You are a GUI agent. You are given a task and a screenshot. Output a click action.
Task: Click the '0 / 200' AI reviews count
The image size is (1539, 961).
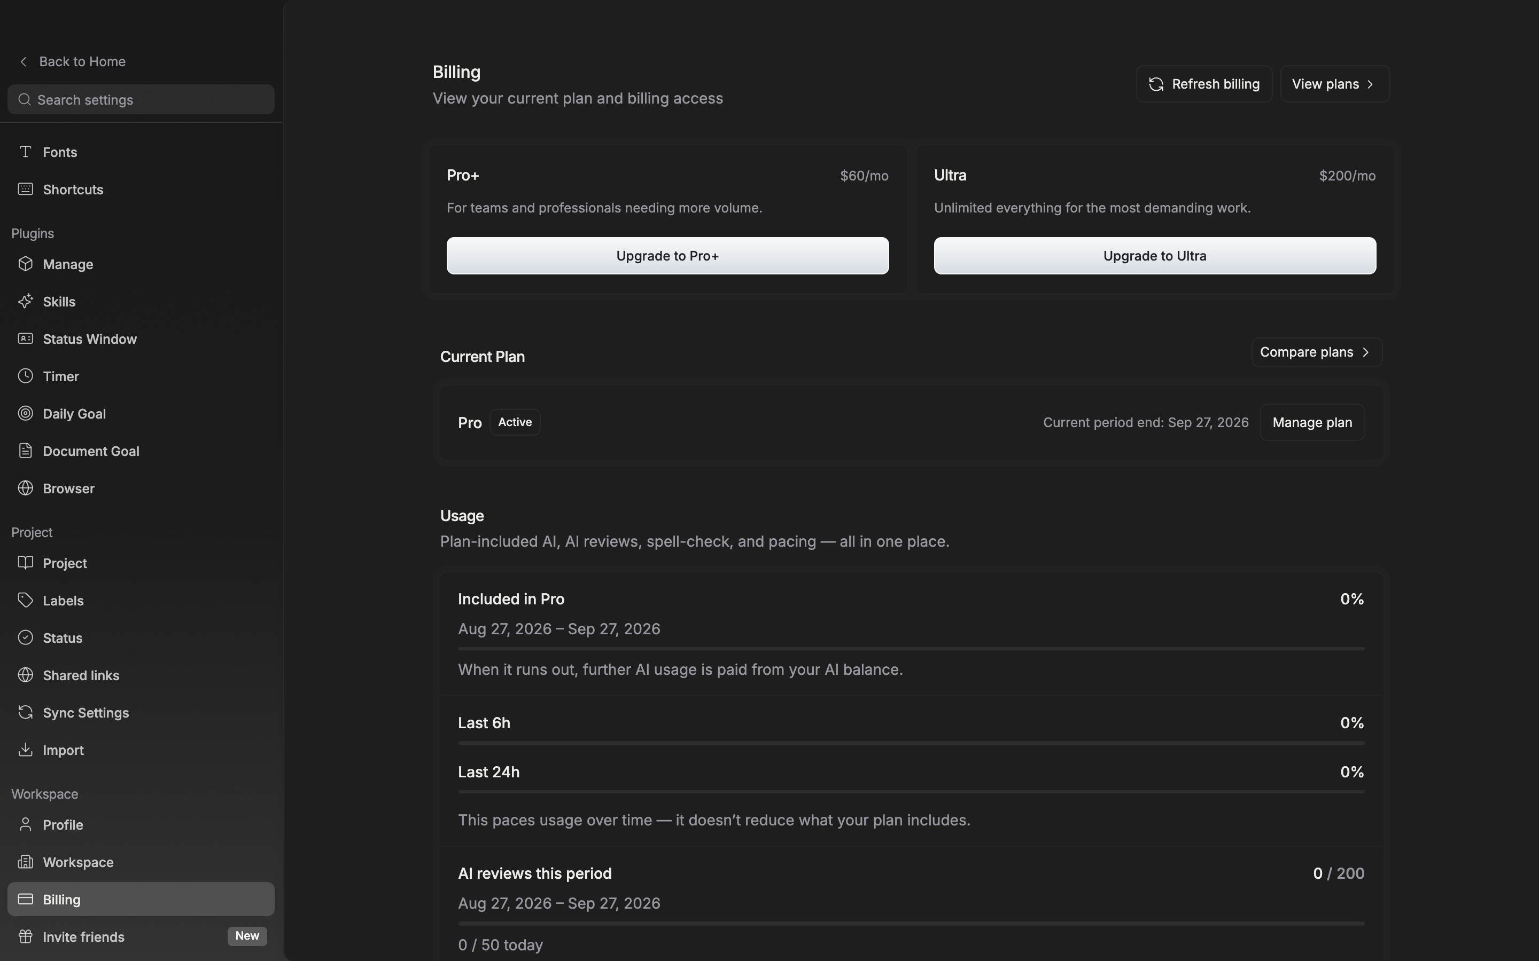point(1339,873)
